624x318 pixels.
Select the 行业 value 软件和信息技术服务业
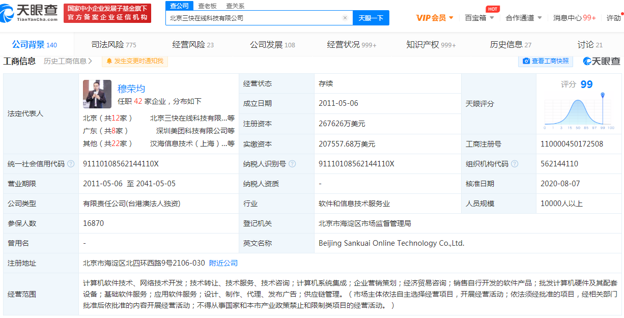point(354,204)
